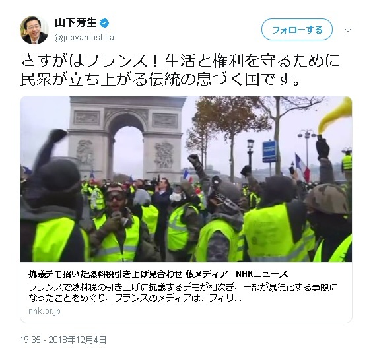Open 山下芳生's profile avatar photo

(34, 30)
